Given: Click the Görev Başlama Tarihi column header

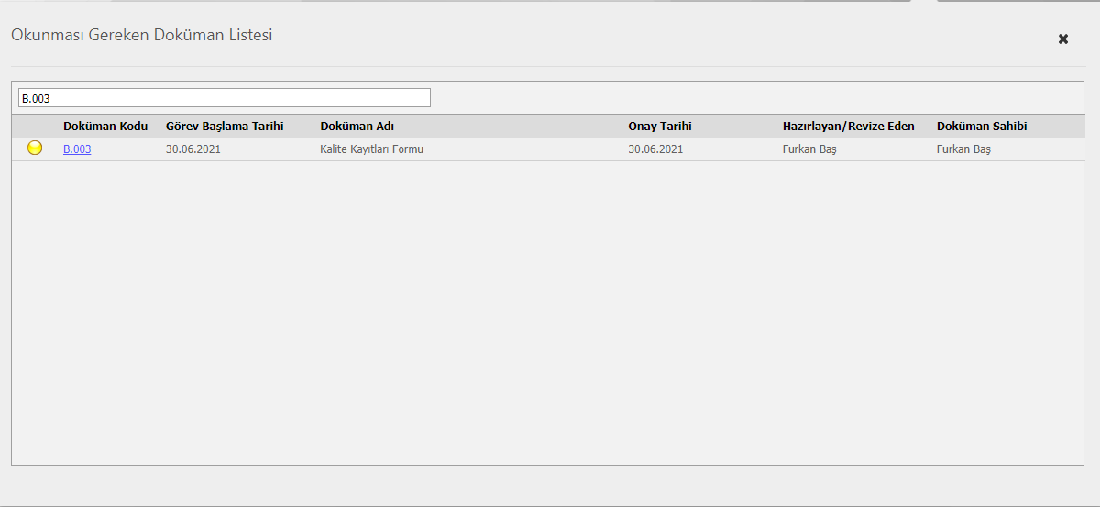Looking at the screenshot, I should (x=225, y=127).
